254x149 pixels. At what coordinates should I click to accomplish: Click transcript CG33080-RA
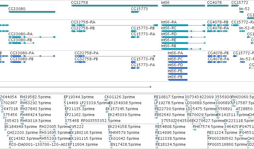[x=21, y=34]
